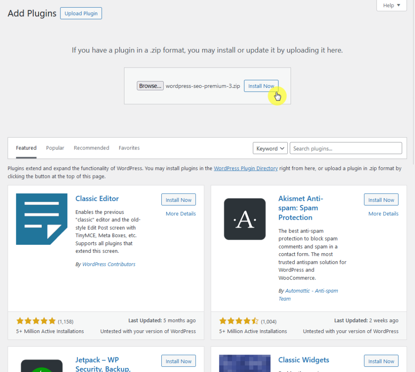Install the Akismet Anti-spam plugin

point(381,200)
